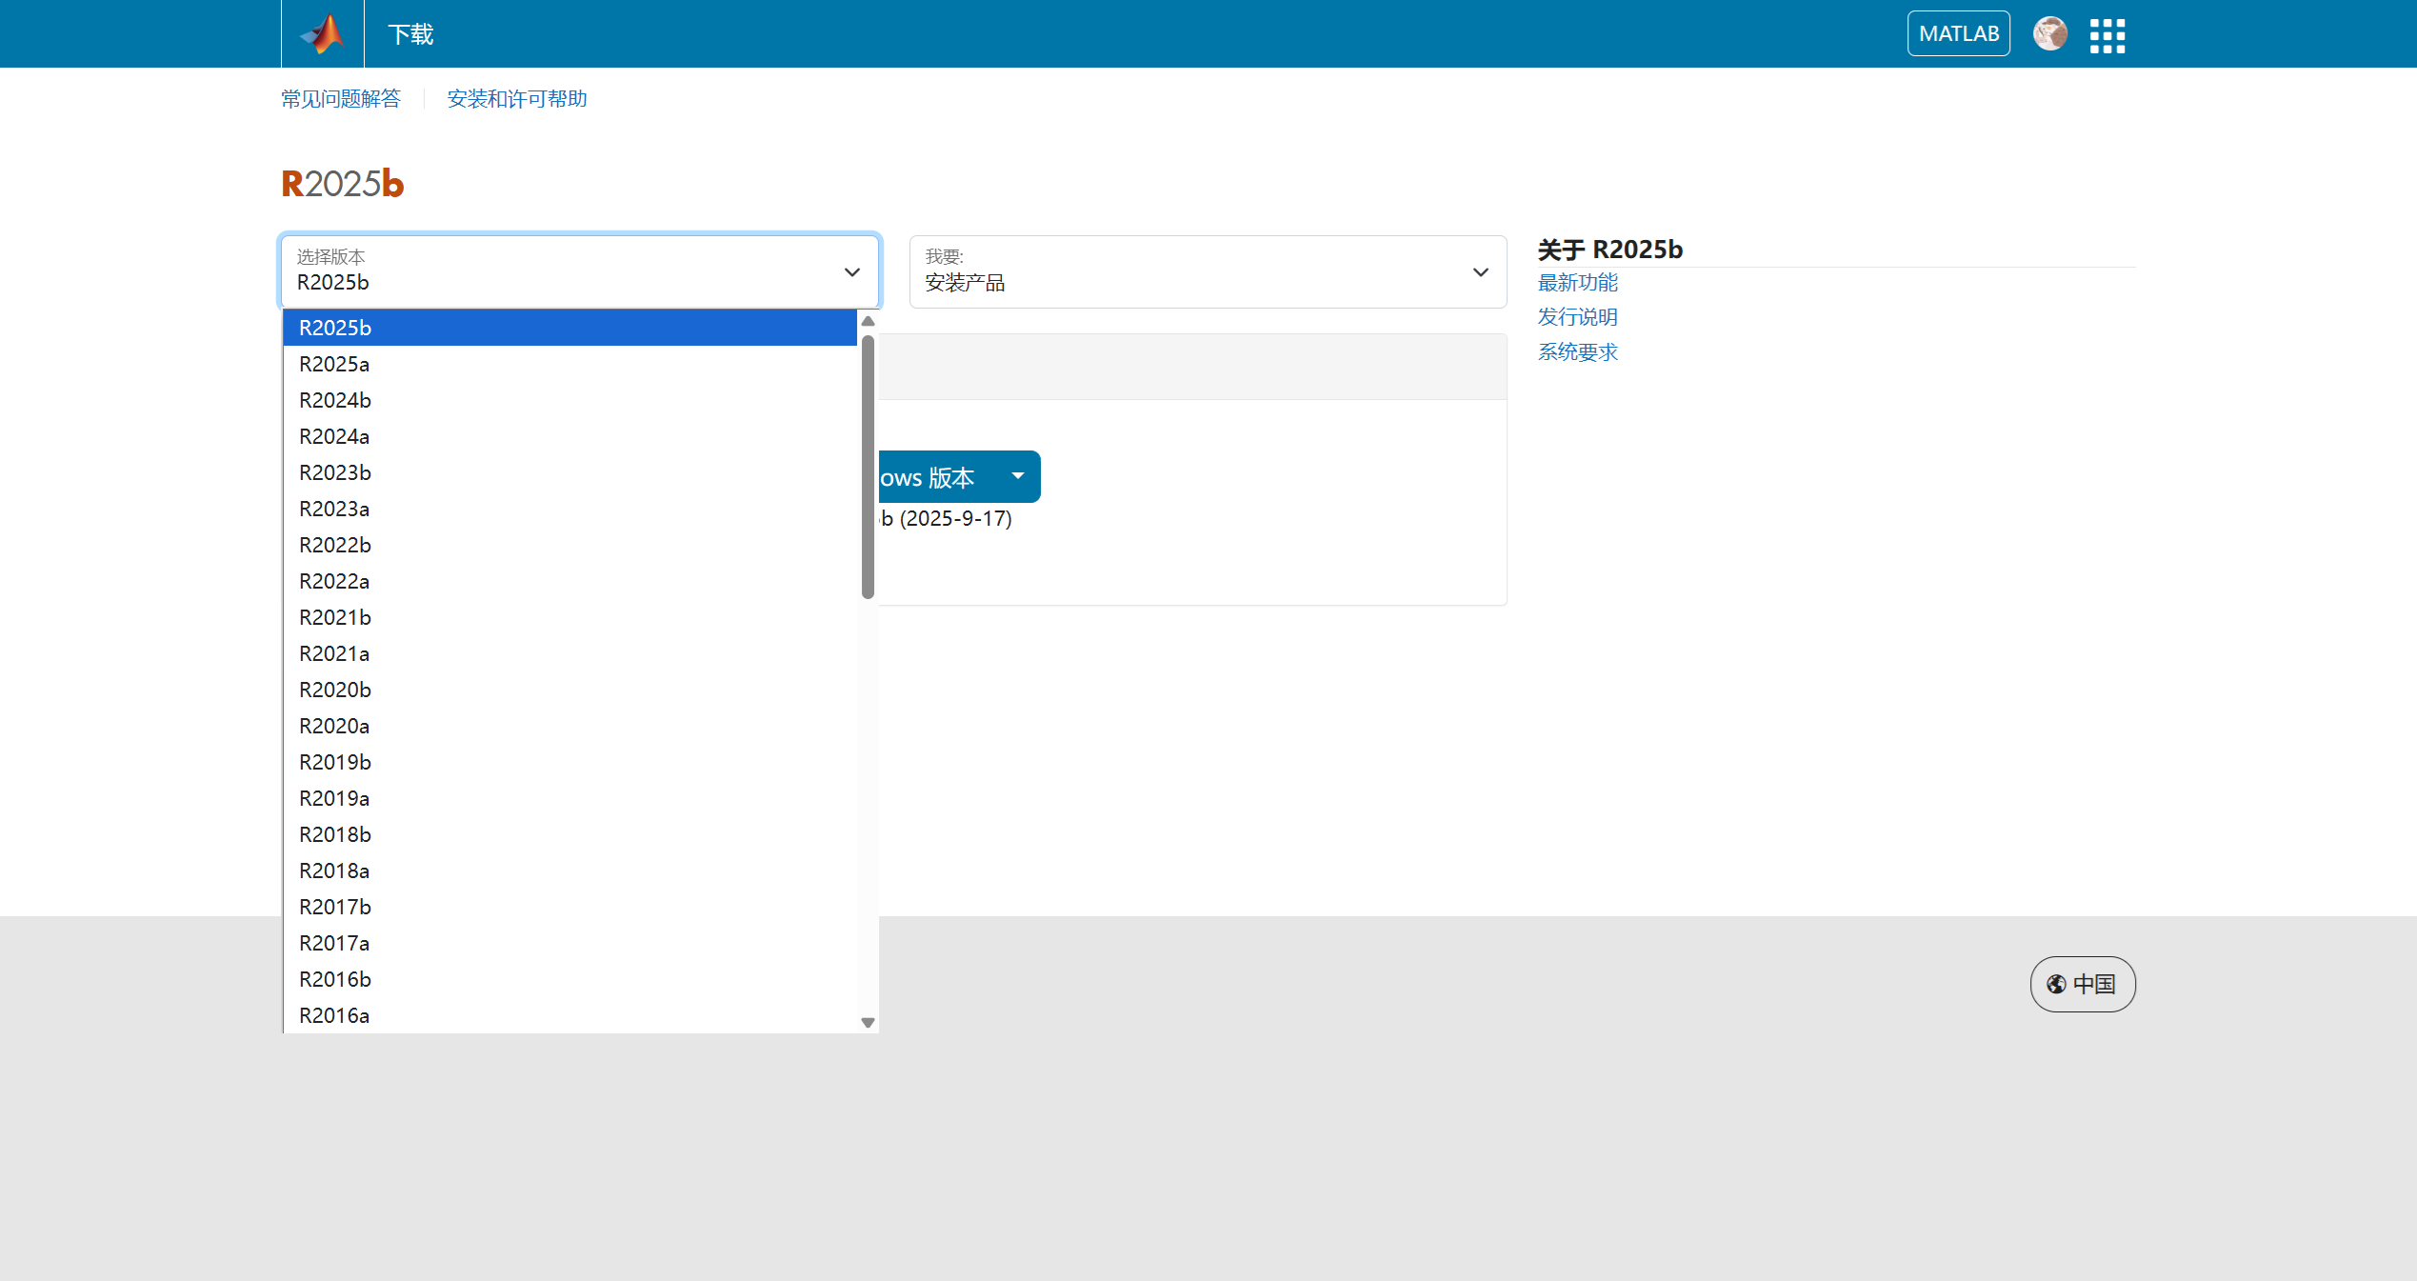Select the highlighted R2025b option

pyautogui.click(x=335, y=328)
